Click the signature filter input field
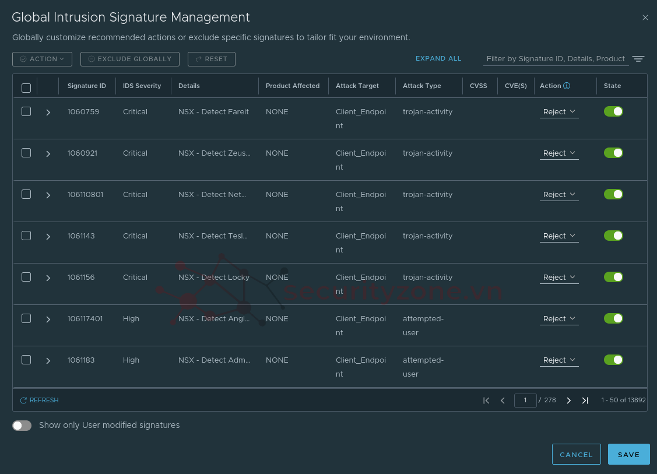 tap(555, 59)
